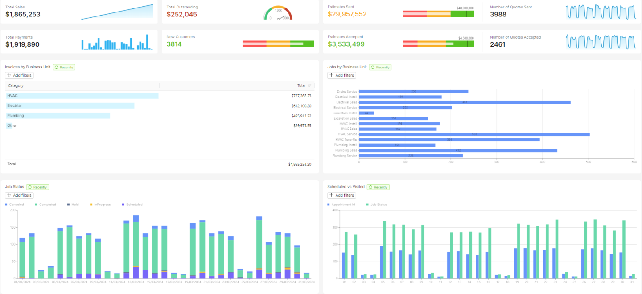Click the $1,865,253 Total Sales figure
Screen dimensions: 642x294
point(23,14)
